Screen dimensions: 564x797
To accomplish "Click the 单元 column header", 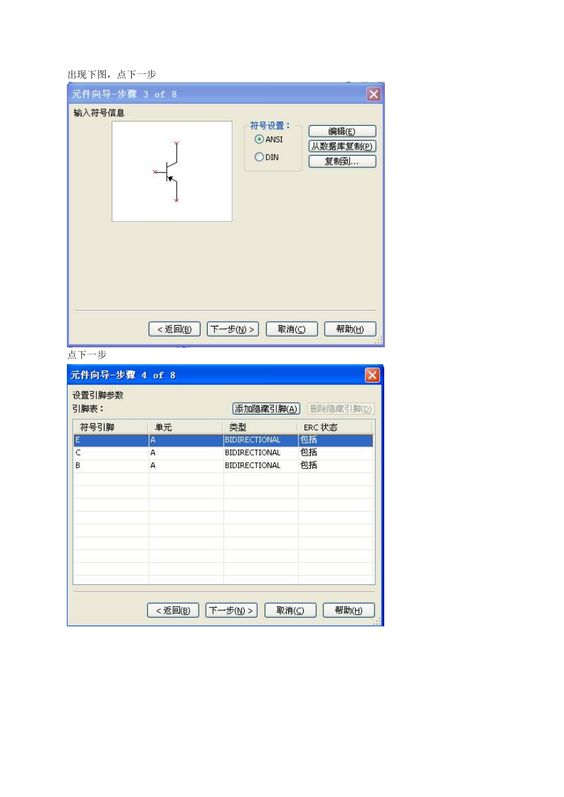I will 186,427.
